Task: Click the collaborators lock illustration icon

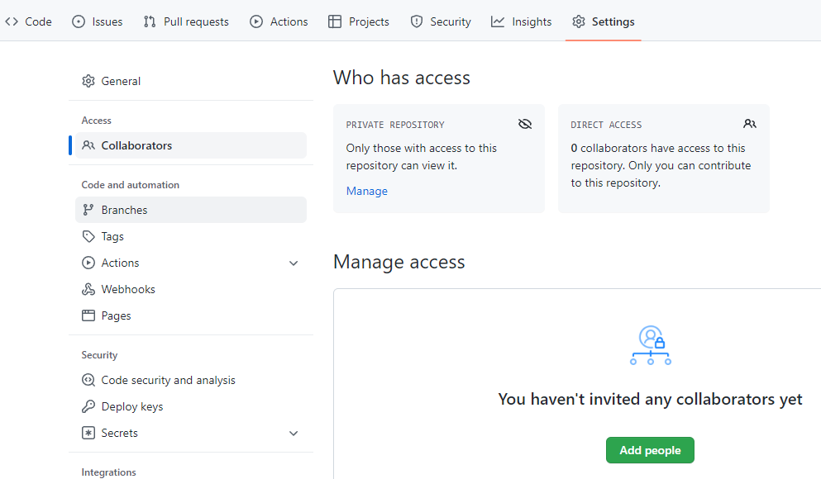Action: [x=651, y=345]
